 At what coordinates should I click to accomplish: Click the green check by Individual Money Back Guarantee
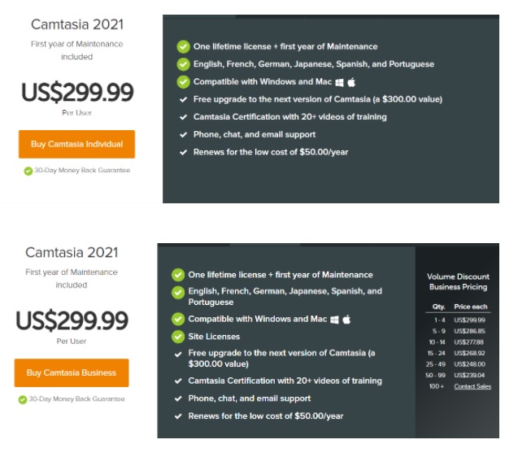tap(28, 171)
